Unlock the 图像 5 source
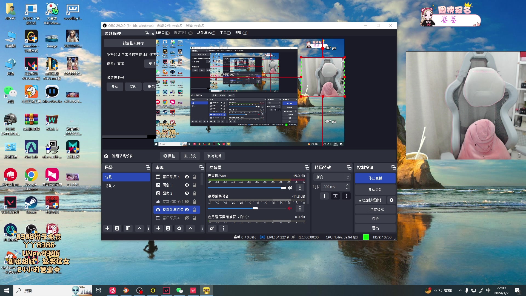 coord(194,185)
